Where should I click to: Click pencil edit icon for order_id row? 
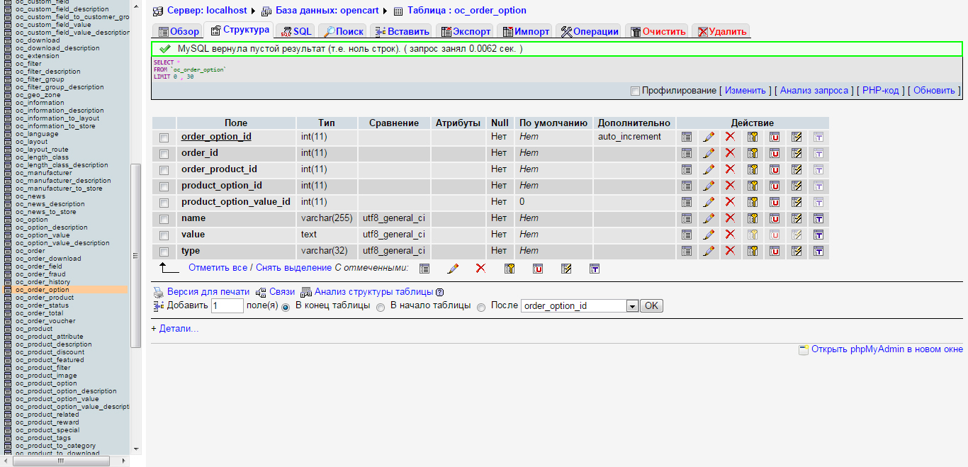click(708, 153)
